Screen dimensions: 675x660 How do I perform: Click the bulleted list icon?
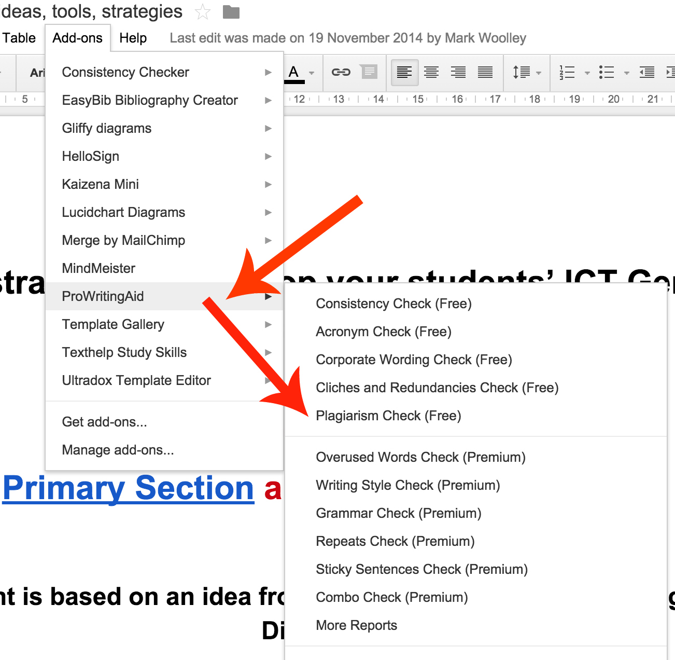[606, 72]
